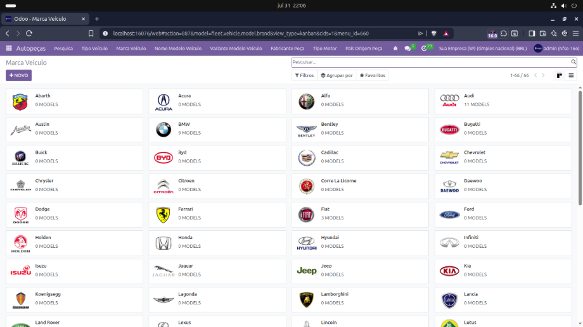Click the vertical scrollbar thumb

pyautogui.click(x=580, y=147)
